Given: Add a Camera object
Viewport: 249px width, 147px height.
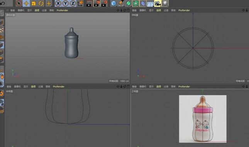Looking at the screenshot, I should pos(158,3).
